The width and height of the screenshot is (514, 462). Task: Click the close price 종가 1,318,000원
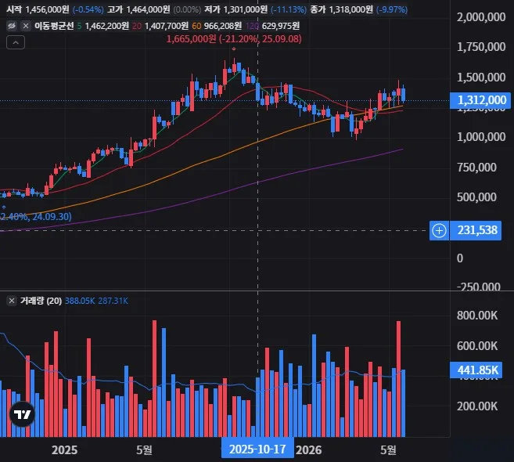click(341, 9)
